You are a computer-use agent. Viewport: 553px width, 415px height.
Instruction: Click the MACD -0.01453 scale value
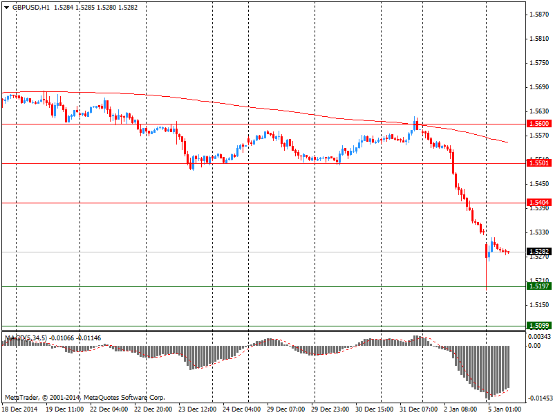(x=540, y=398)
